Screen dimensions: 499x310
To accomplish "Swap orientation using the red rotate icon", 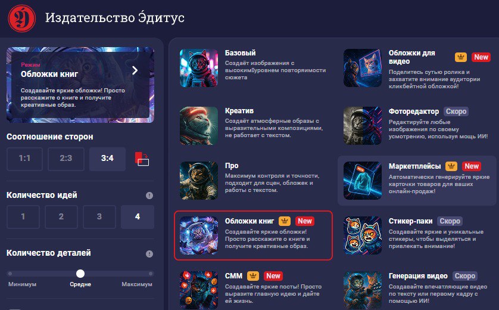I will pos(142,159).
